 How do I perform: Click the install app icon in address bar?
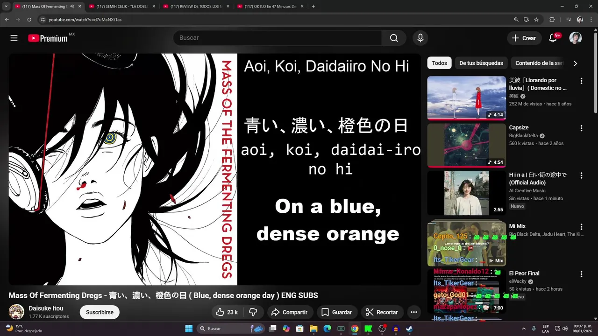point(526,20)
